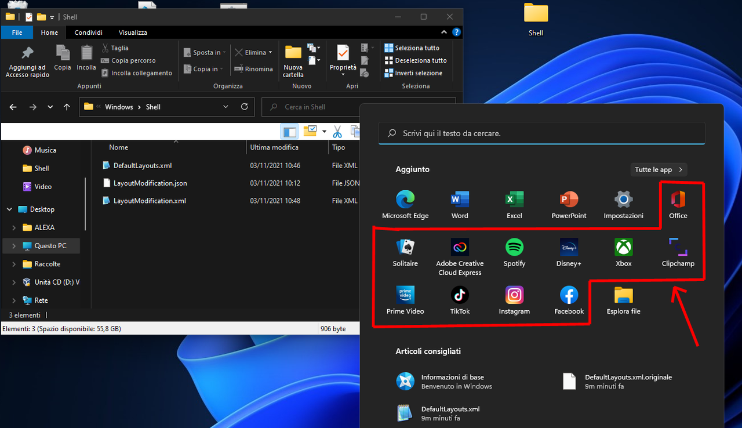Click Deseleziona tutto in ribbon

coord(416,60)
